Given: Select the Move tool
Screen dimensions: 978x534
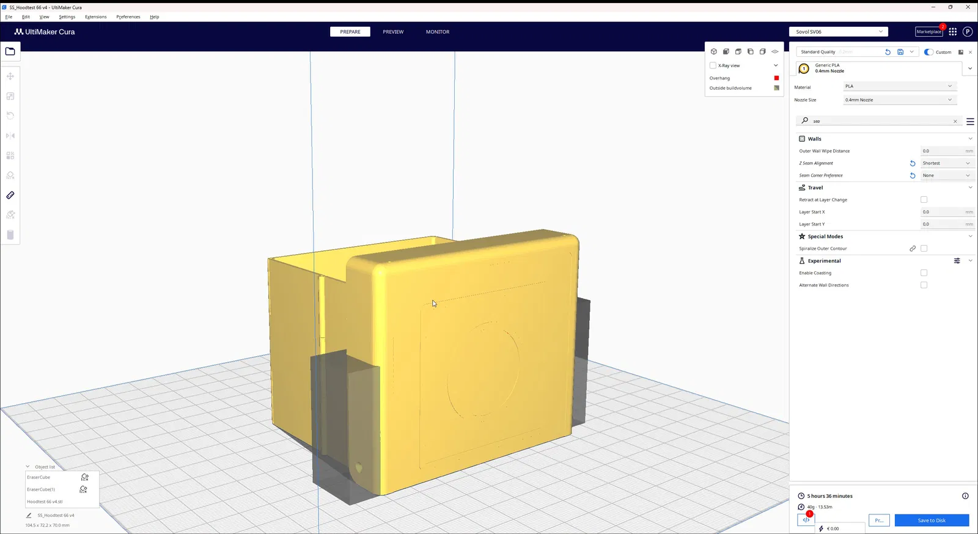Looking at the screenshot, I should point(10,76).
